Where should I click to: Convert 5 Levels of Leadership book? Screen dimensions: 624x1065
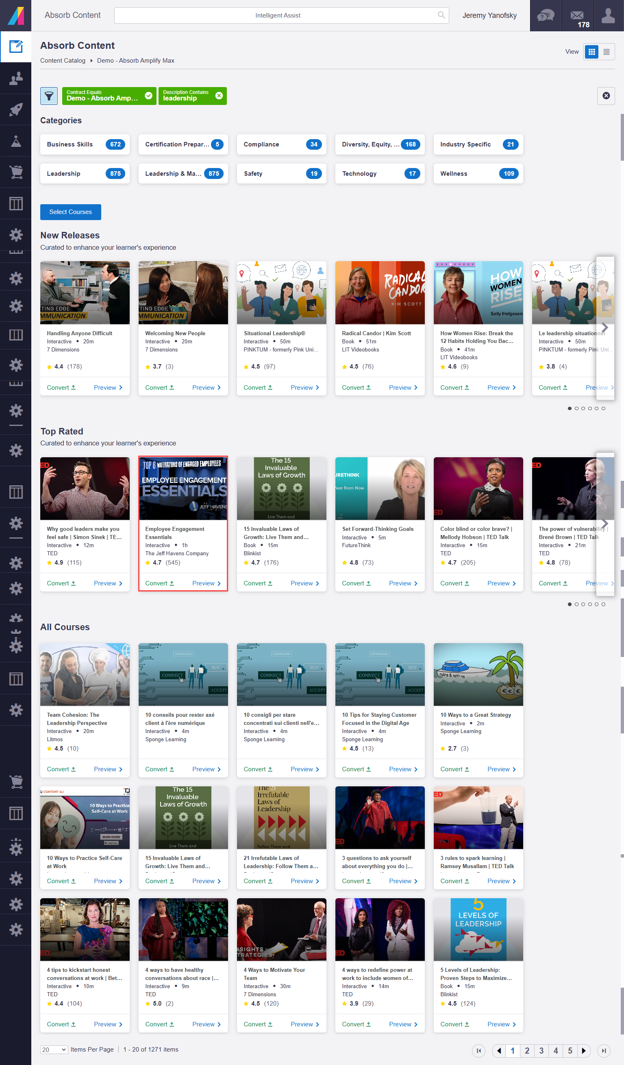coord(455,1024)
